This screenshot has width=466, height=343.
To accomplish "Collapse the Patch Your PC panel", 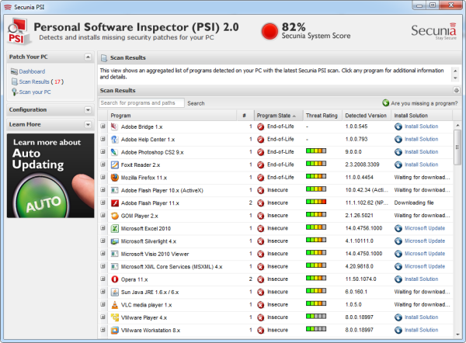I will click(88, 57).
